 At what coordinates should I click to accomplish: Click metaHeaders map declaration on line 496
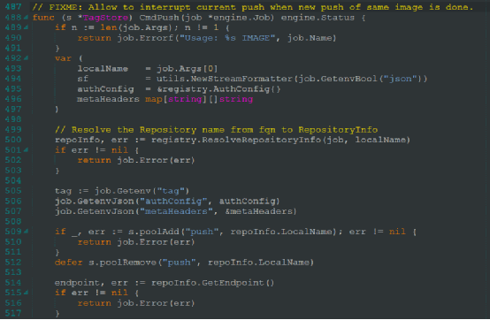(x=165, y=99)
